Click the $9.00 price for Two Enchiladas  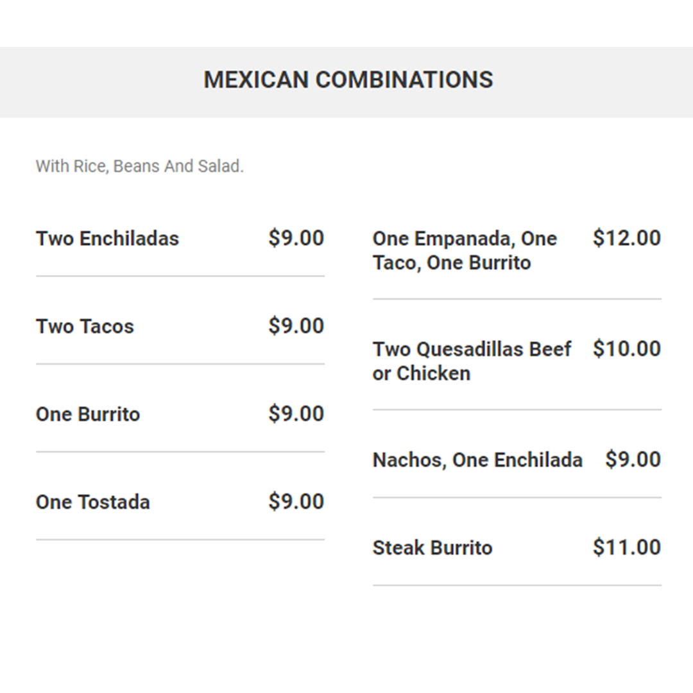coord(296,238)
